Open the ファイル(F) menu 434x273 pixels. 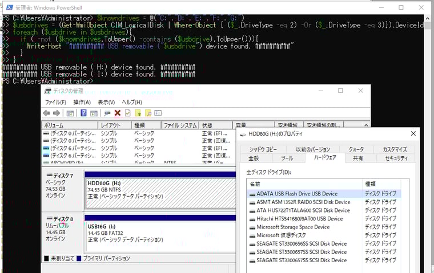click(55, 102)
